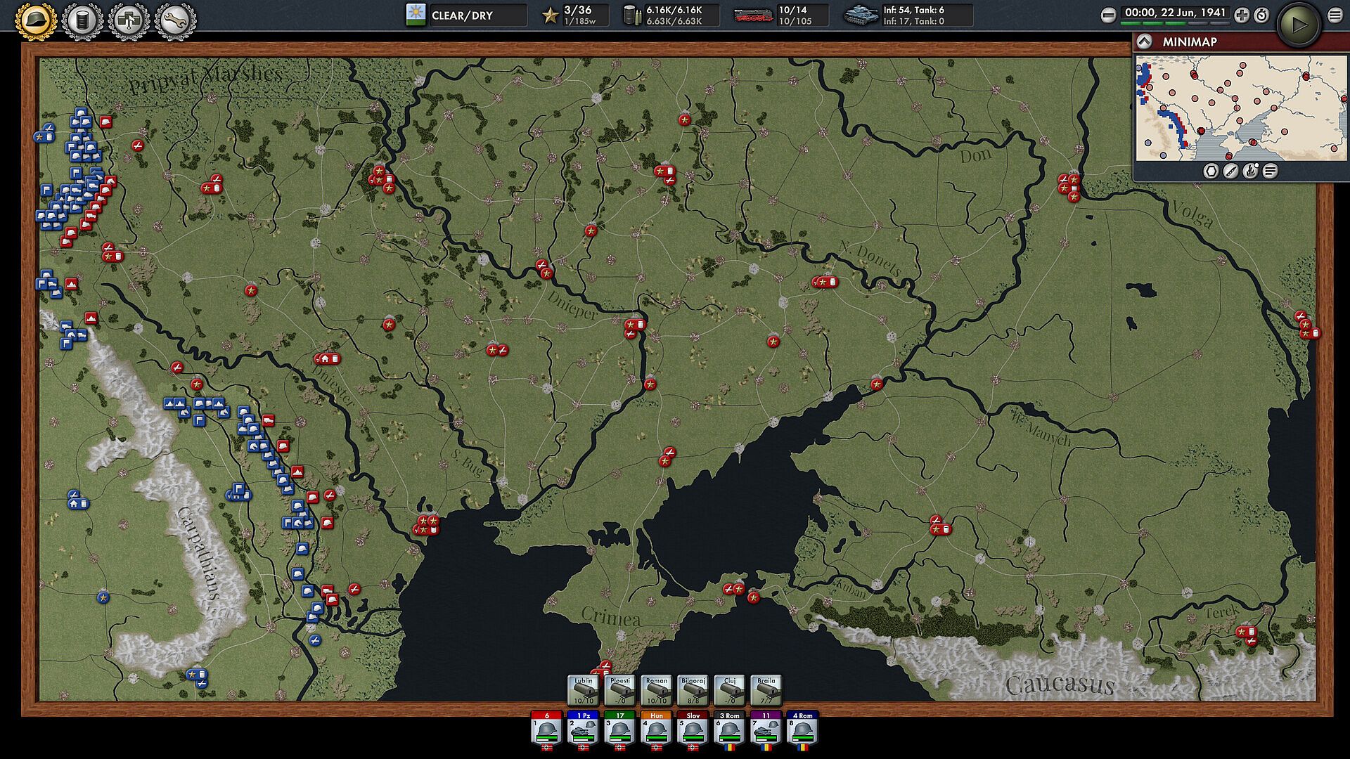The image size is (1350, 759).
Task: Click the clear/dry weather icon
Action: click(416, 15)
